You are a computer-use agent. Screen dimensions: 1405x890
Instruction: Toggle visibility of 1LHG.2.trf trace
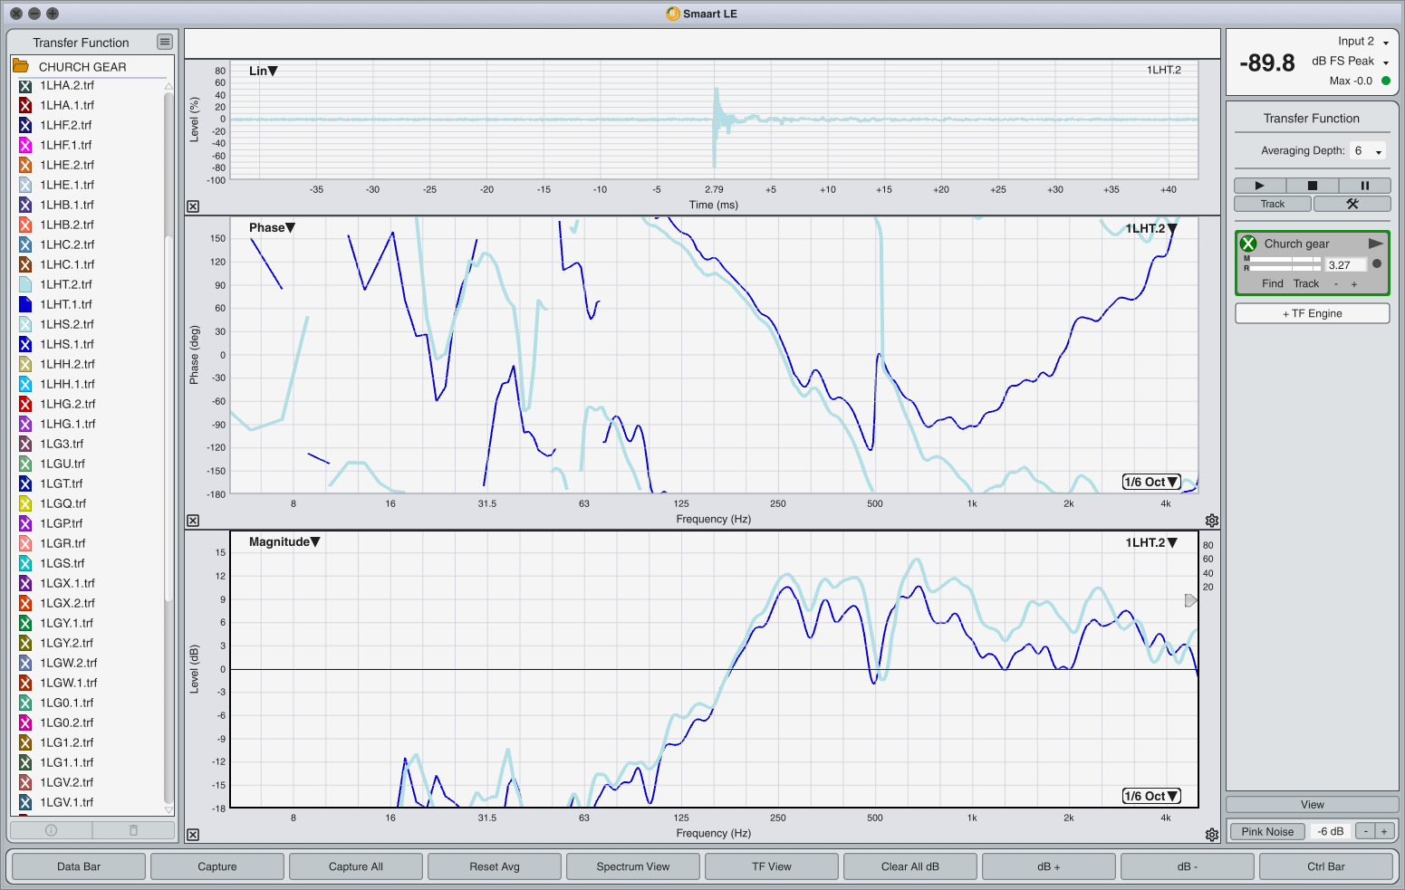25,405
